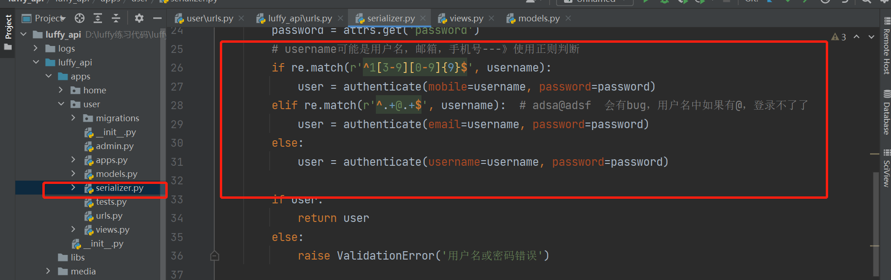Collapse the inner luffy_api folder
The height and width of the screenshot is (280, 891).
[36, 62]
